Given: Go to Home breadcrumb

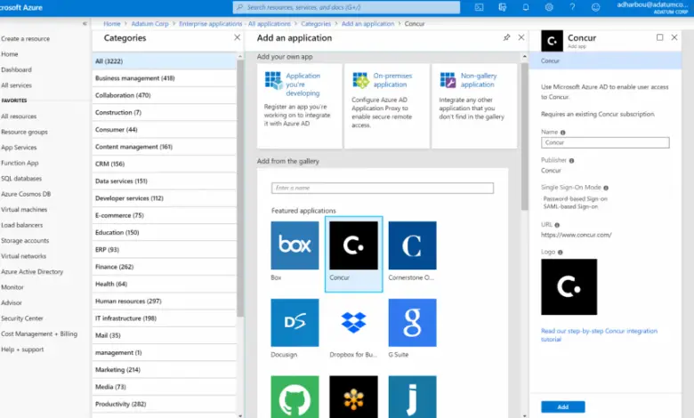Looking at the screenshot, I should [x=111, y=23].
